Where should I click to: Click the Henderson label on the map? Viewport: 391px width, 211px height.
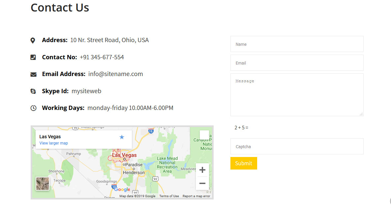pos(134,172)
